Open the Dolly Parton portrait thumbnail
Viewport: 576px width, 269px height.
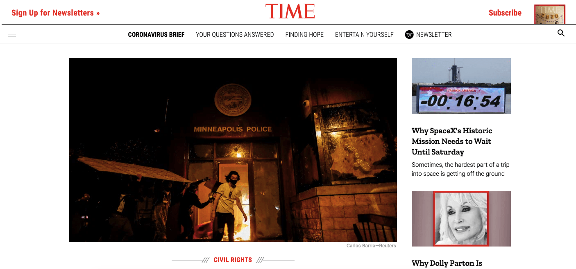click(461, 219)
